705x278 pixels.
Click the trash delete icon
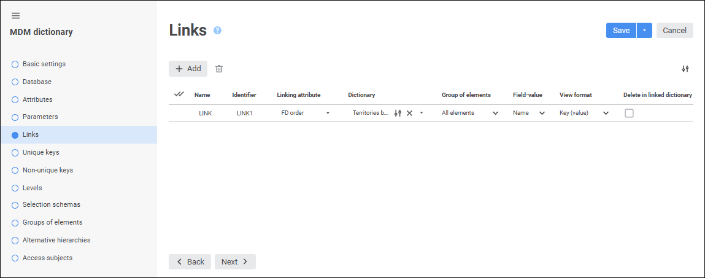click(x=219, y=69)
